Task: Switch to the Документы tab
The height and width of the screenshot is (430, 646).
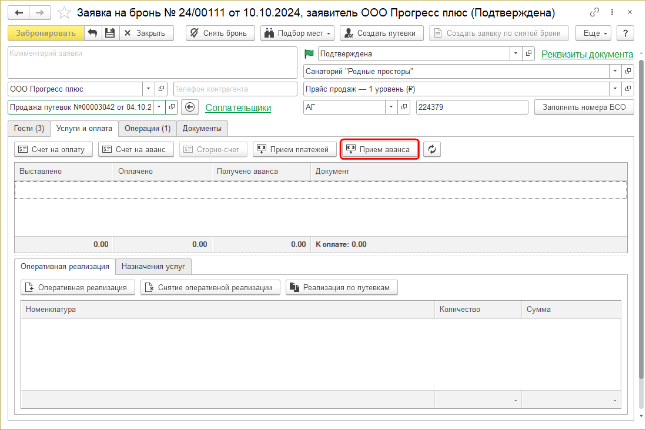Action: tap(202, 129)
